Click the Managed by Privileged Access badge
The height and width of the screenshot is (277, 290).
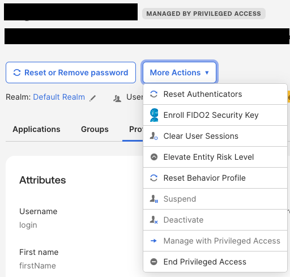click(204, 14)
